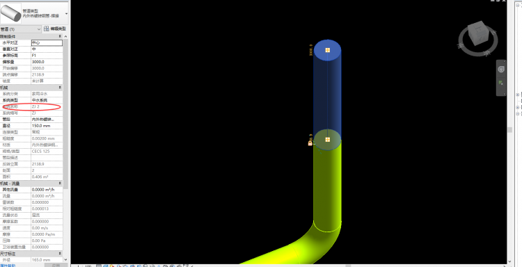Collapse the 限制条件 constraints section
Screen dimensions: 522x267
[x=60, y=36]
